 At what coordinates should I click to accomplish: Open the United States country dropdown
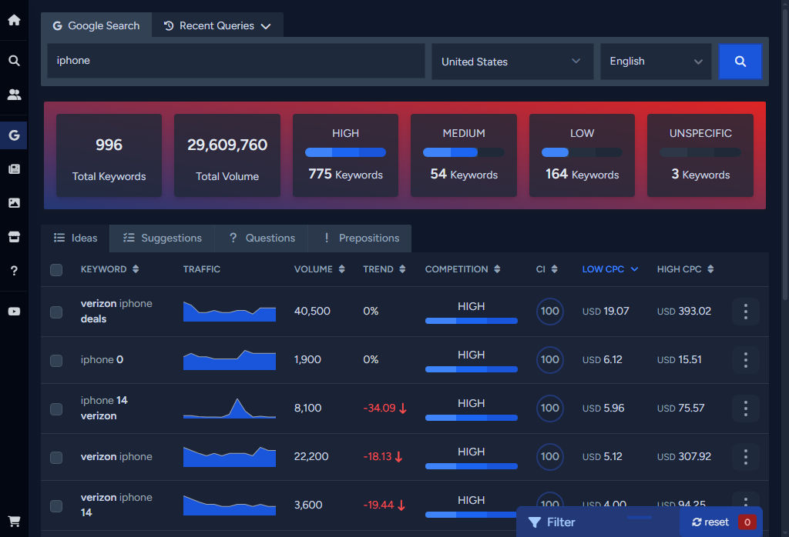pos(512,62)
